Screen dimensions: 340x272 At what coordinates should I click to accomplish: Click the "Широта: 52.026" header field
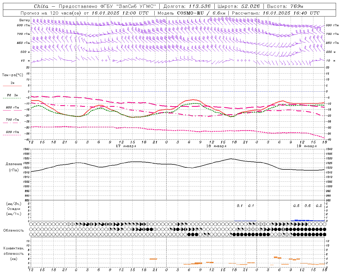239,6
